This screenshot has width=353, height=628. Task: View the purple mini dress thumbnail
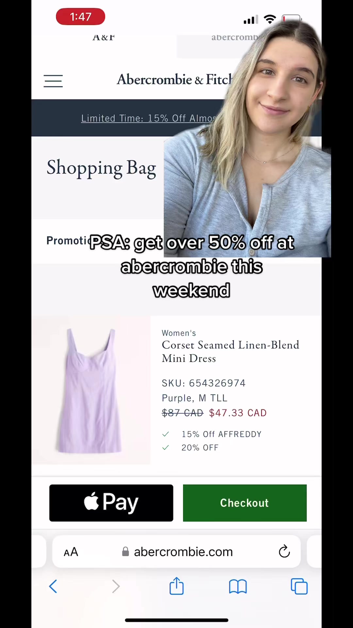point(91,390)
